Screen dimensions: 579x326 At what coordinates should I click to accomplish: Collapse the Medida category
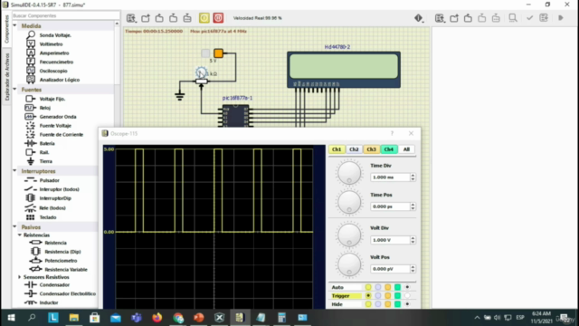[14, 26]
